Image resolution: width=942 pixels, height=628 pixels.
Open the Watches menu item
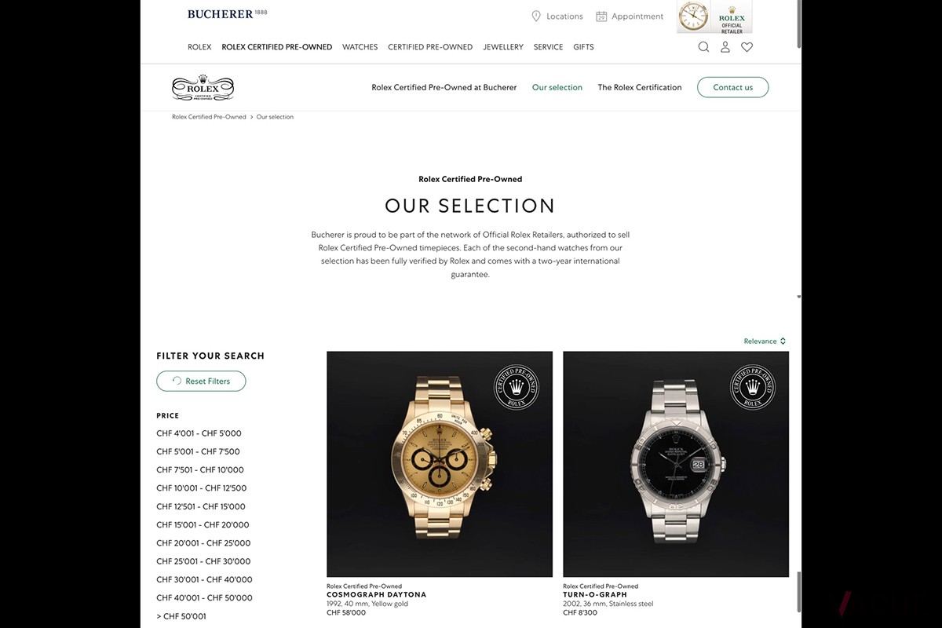[x=360, y=47]
